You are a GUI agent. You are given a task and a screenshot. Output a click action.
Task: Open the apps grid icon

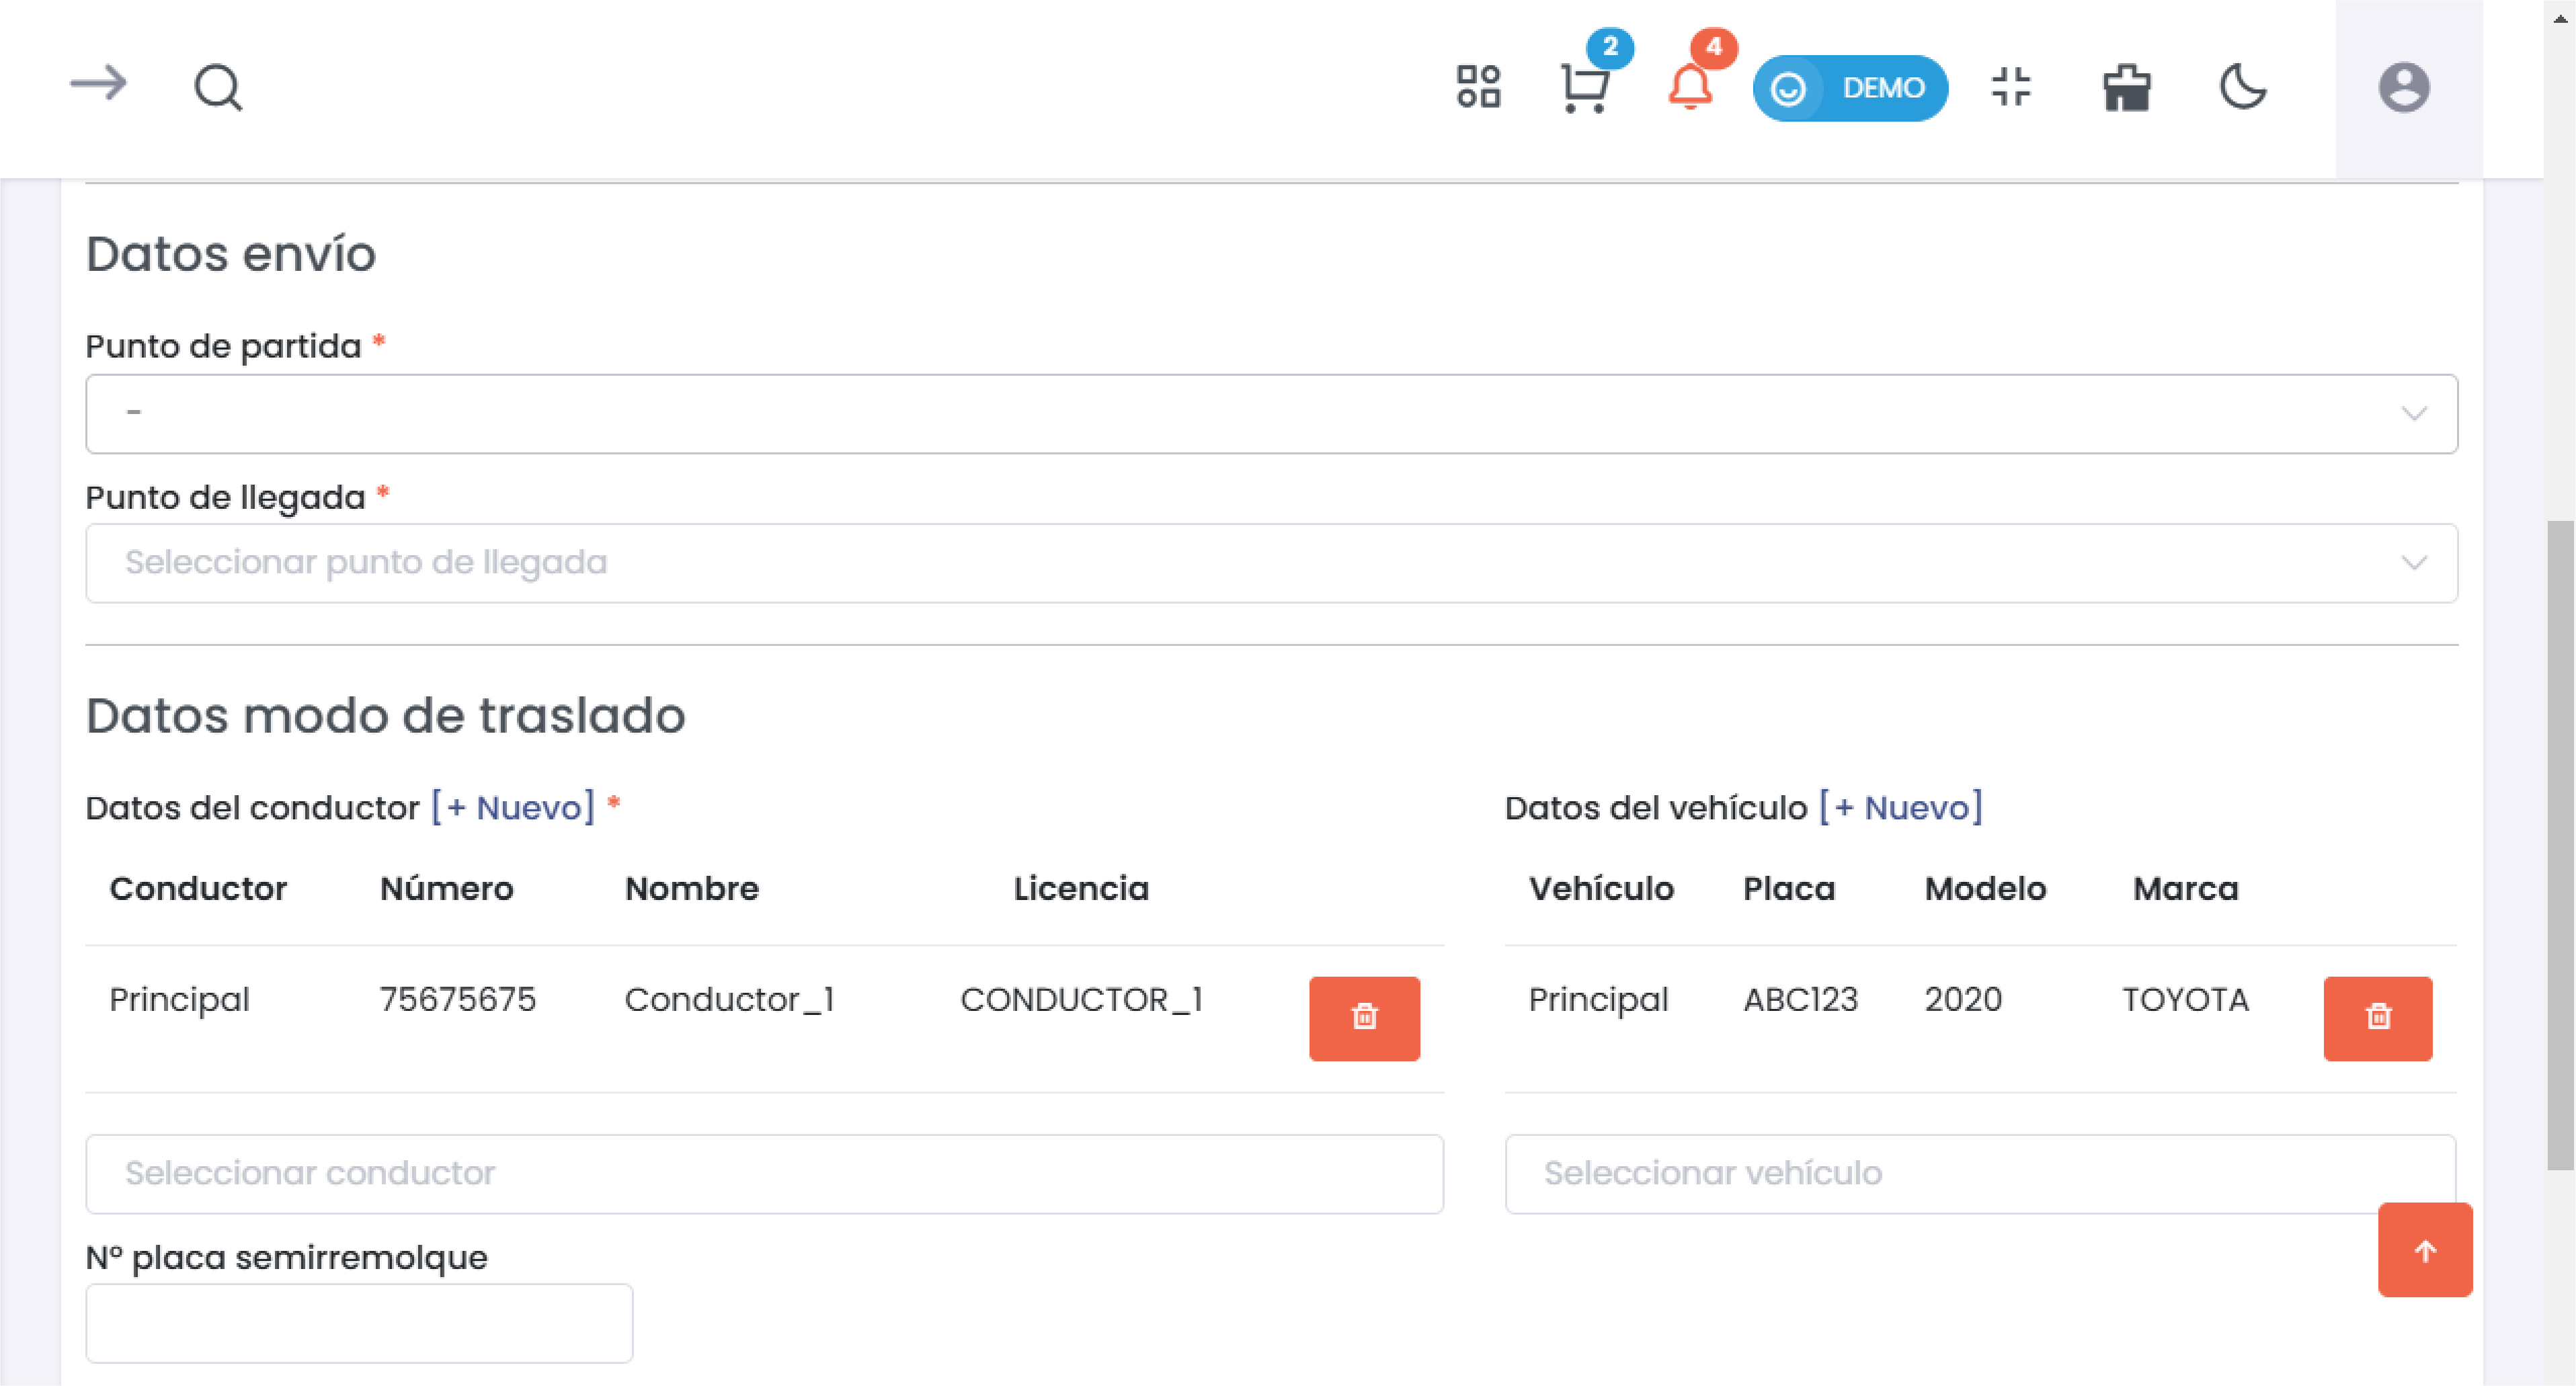1478,87
